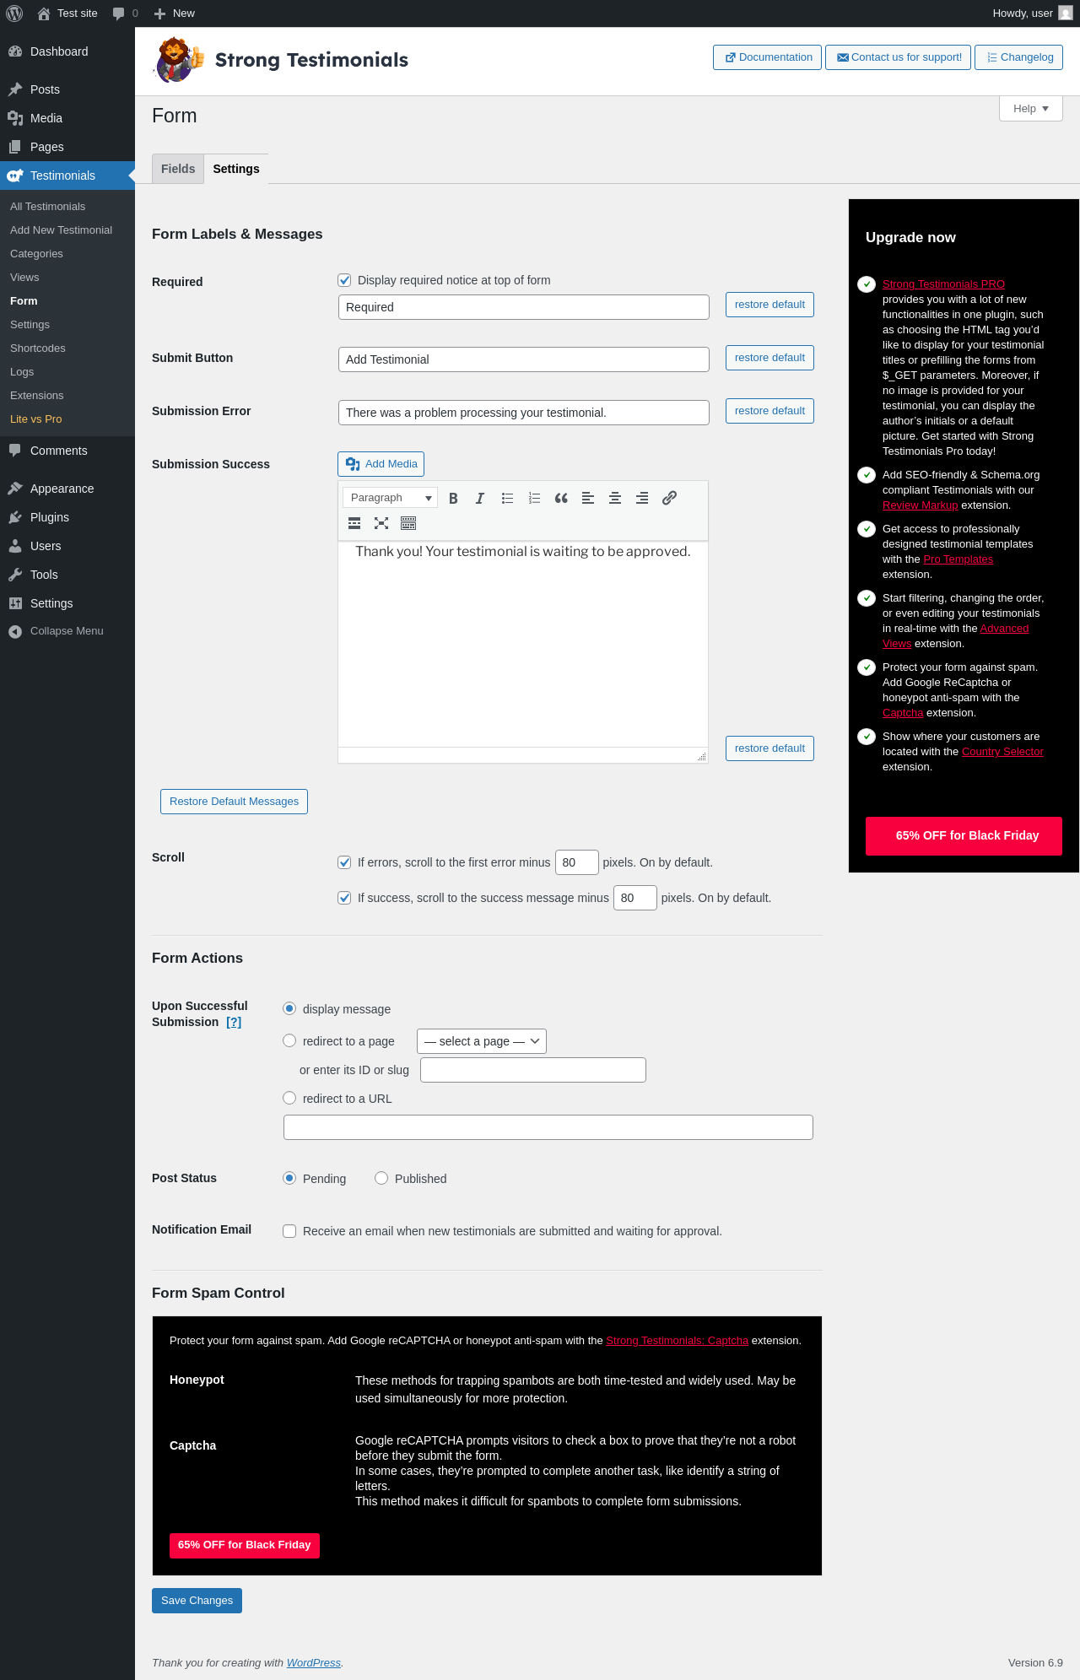
Task: Open the Shortcodes submenu item
Action: (x=38, y=348)
